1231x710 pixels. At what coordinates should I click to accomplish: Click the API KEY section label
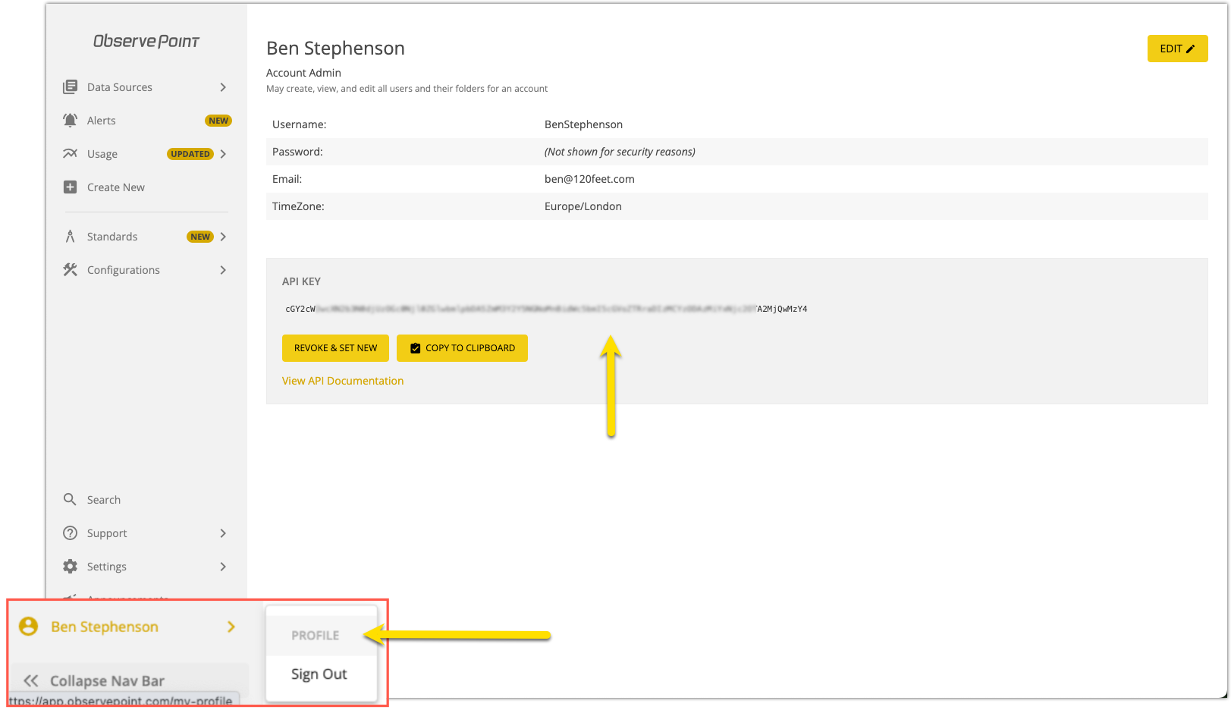coord(301,281)
